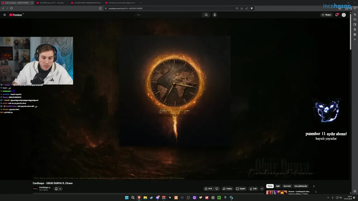Open the Brave Shields lion icon
The image size is (358, 201).
tap(251, 8)
